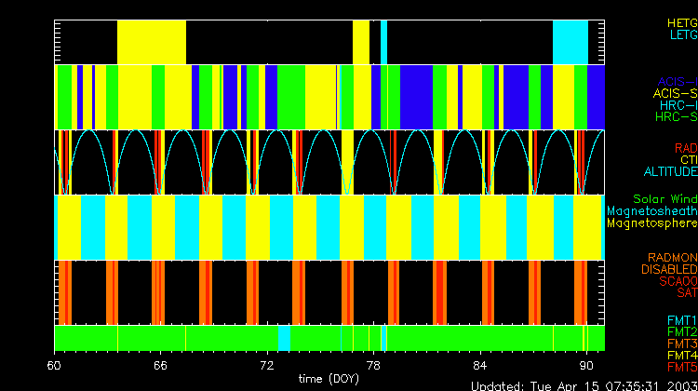
Task: Click the LETG legend label
Action: tap(681, 34)
